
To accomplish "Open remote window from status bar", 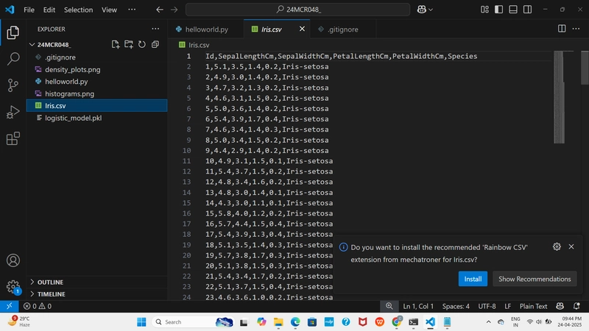I will [x=10, y=306].
